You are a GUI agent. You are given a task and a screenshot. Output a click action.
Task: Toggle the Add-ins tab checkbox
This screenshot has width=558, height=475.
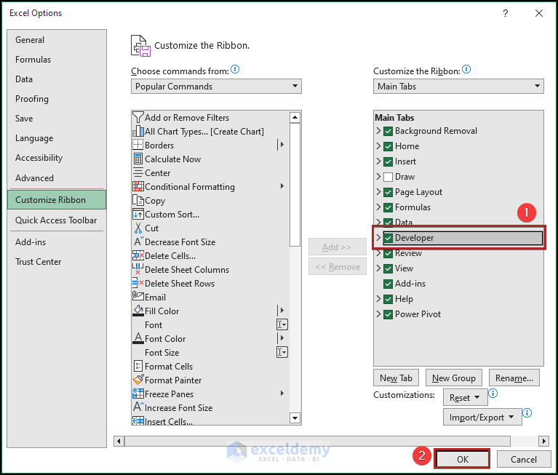tap(388, 284)
